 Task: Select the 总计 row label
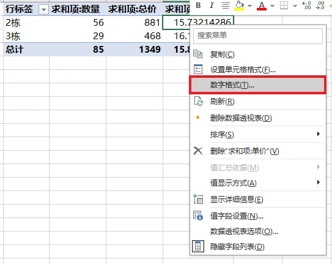(x=26, y=50)
